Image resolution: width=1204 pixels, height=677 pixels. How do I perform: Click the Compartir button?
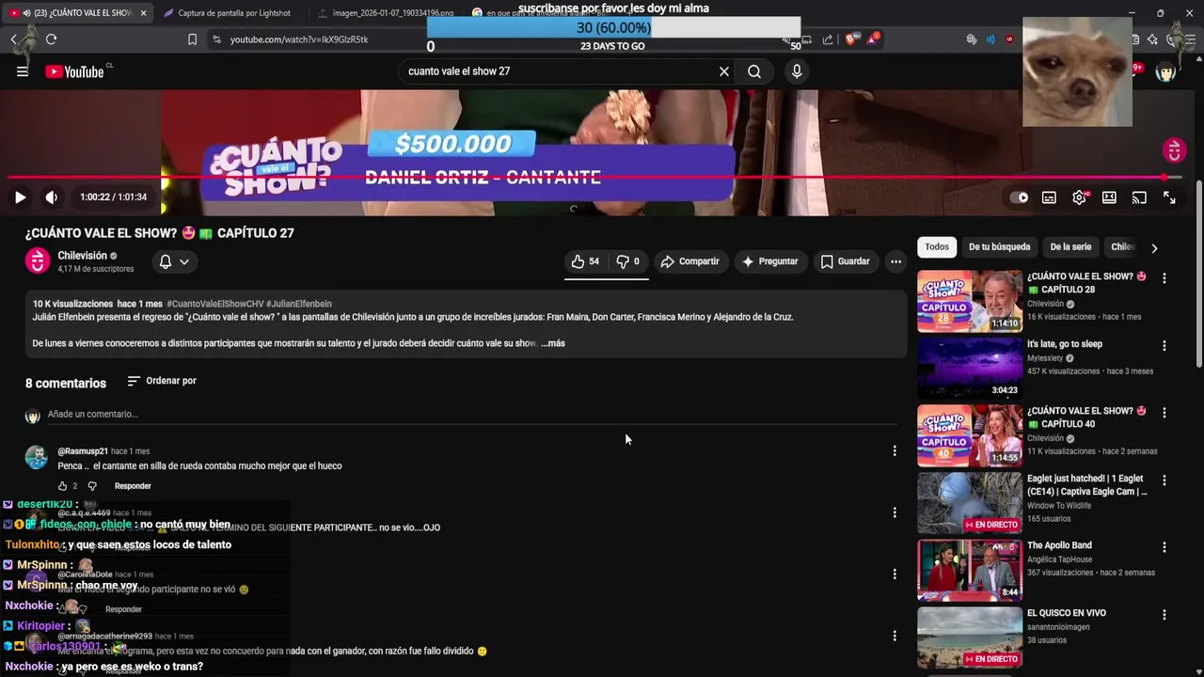click(x=689, y=261)
